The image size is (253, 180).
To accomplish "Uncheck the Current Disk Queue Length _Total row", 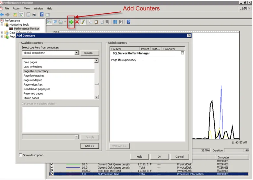I will pos(52,167).
